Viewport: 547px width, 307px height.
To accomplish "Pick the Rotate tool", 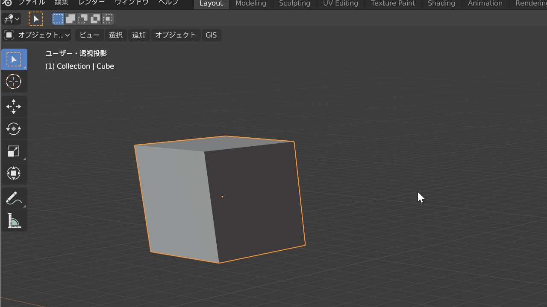I will coord(14,129).
